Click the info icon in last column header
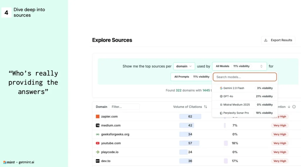Viewport: 301px width, 167px height. (x=294, y=107)
